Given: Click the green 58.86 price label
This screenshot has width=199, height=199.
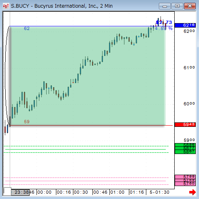Looking at the screenshot, I should (185, 145).
